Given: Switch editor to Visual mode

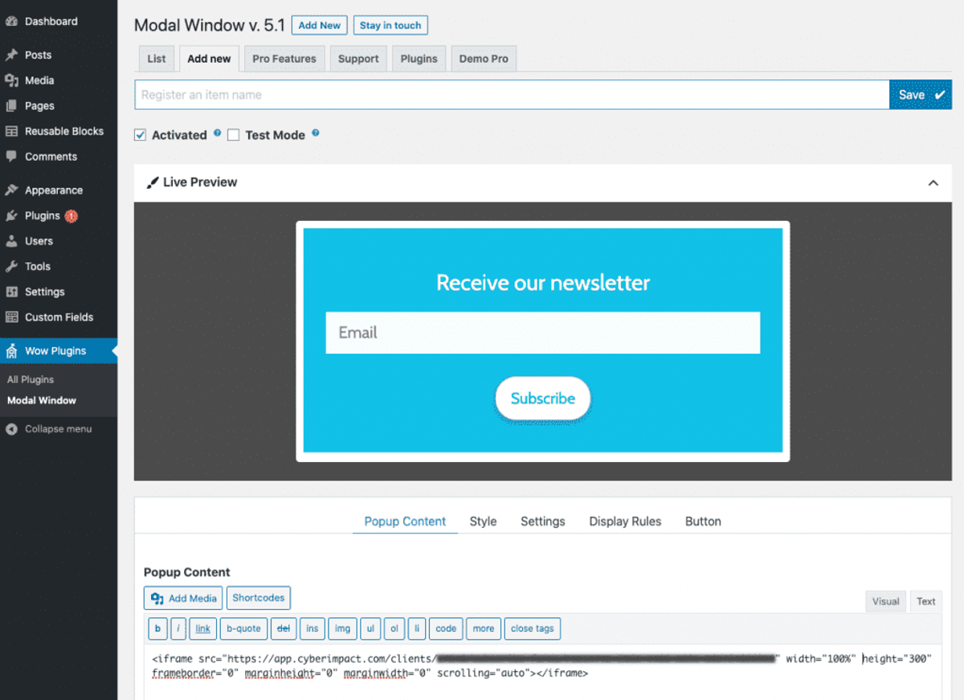Looking at the screenshot, I should [x=886, y=601].
